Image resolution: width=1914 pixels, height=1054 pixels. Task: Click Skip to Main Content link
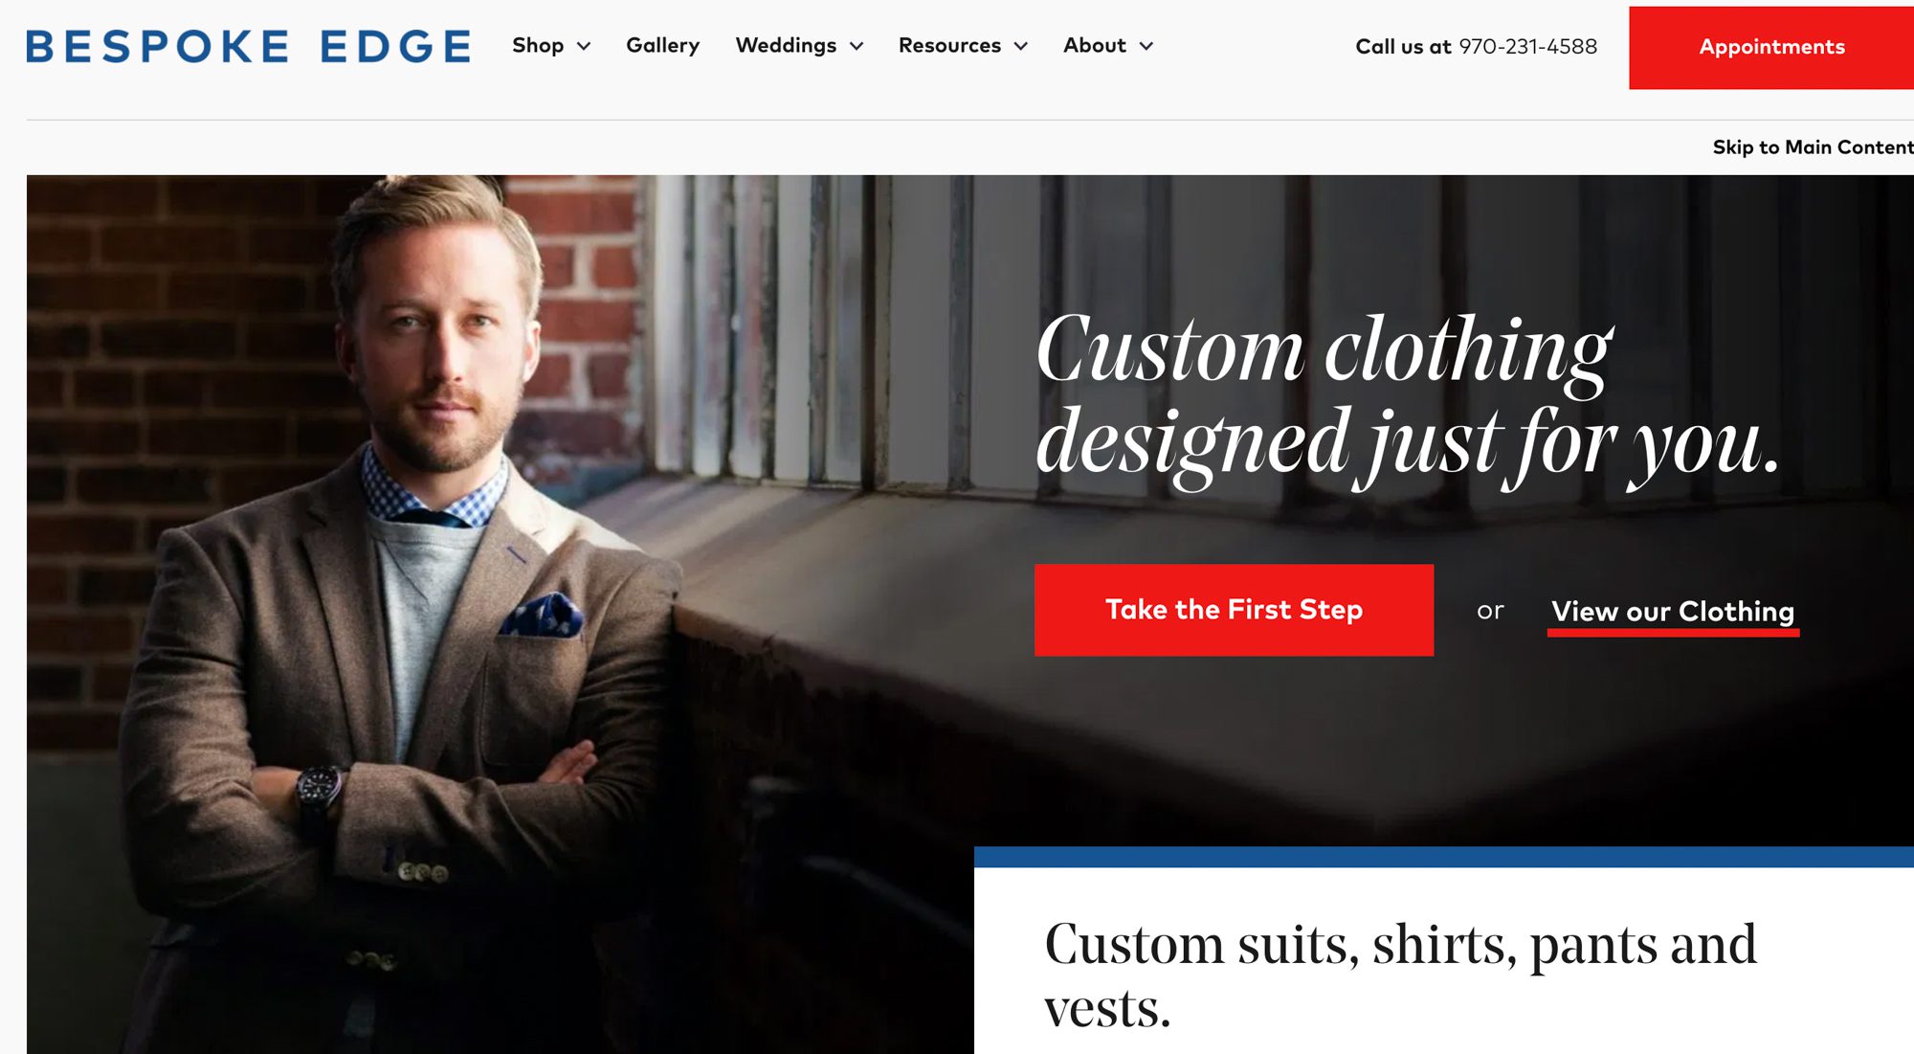click(x=1813, y=146)
